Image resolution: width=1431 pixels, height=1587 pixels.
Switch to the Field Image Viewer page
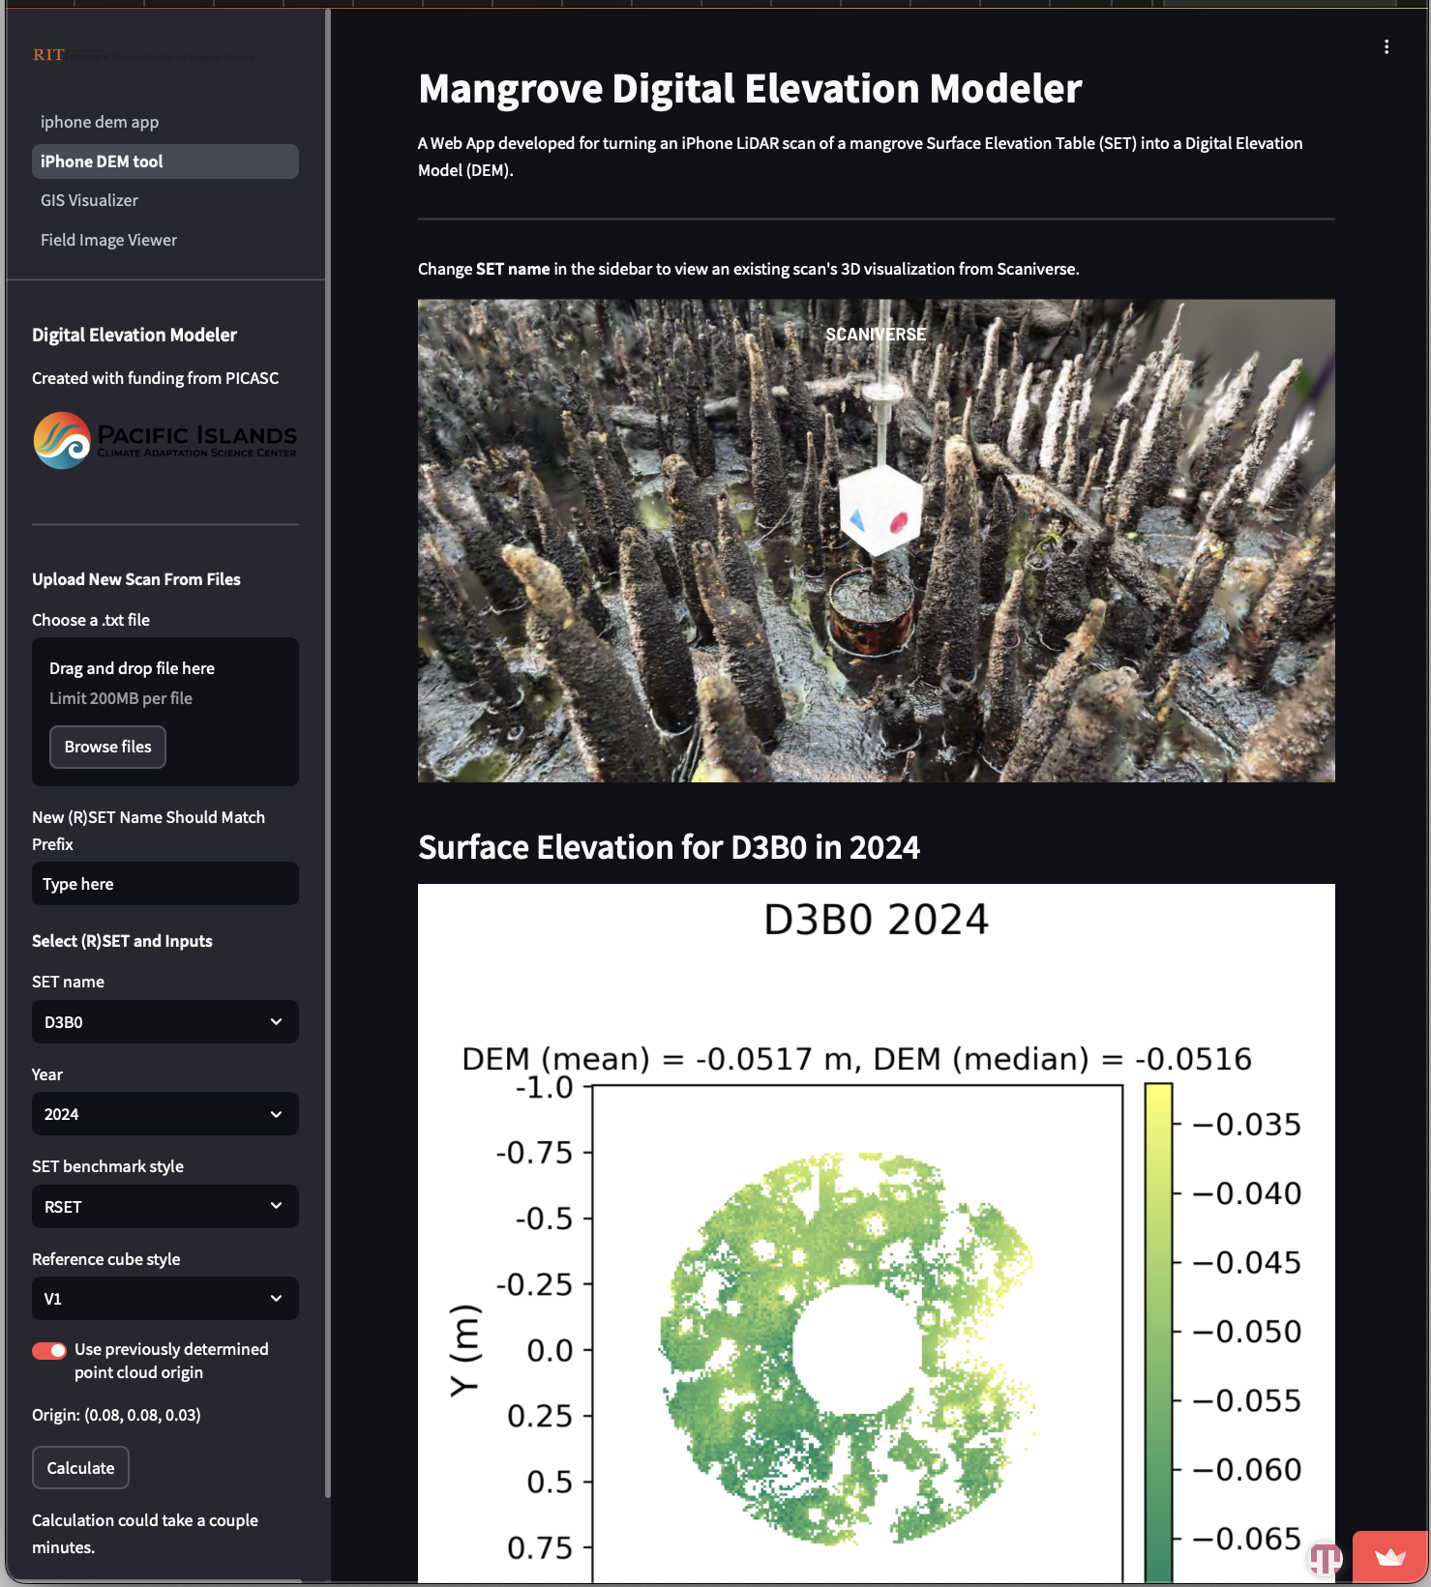(x=108, y=240)
